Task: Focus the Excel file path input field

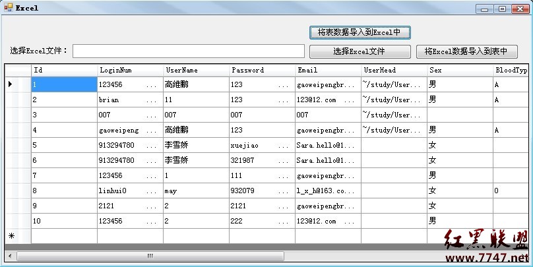Action: pyautogui.click(x=189, y=51)
